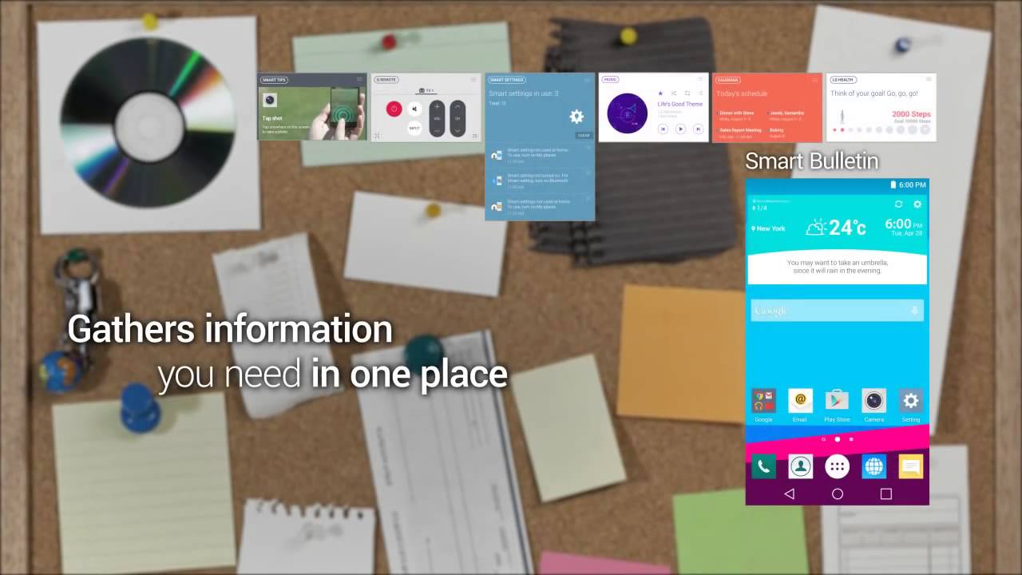Open the LG Health card menu
Screen dimensions: 1022x575
[929, 79]
